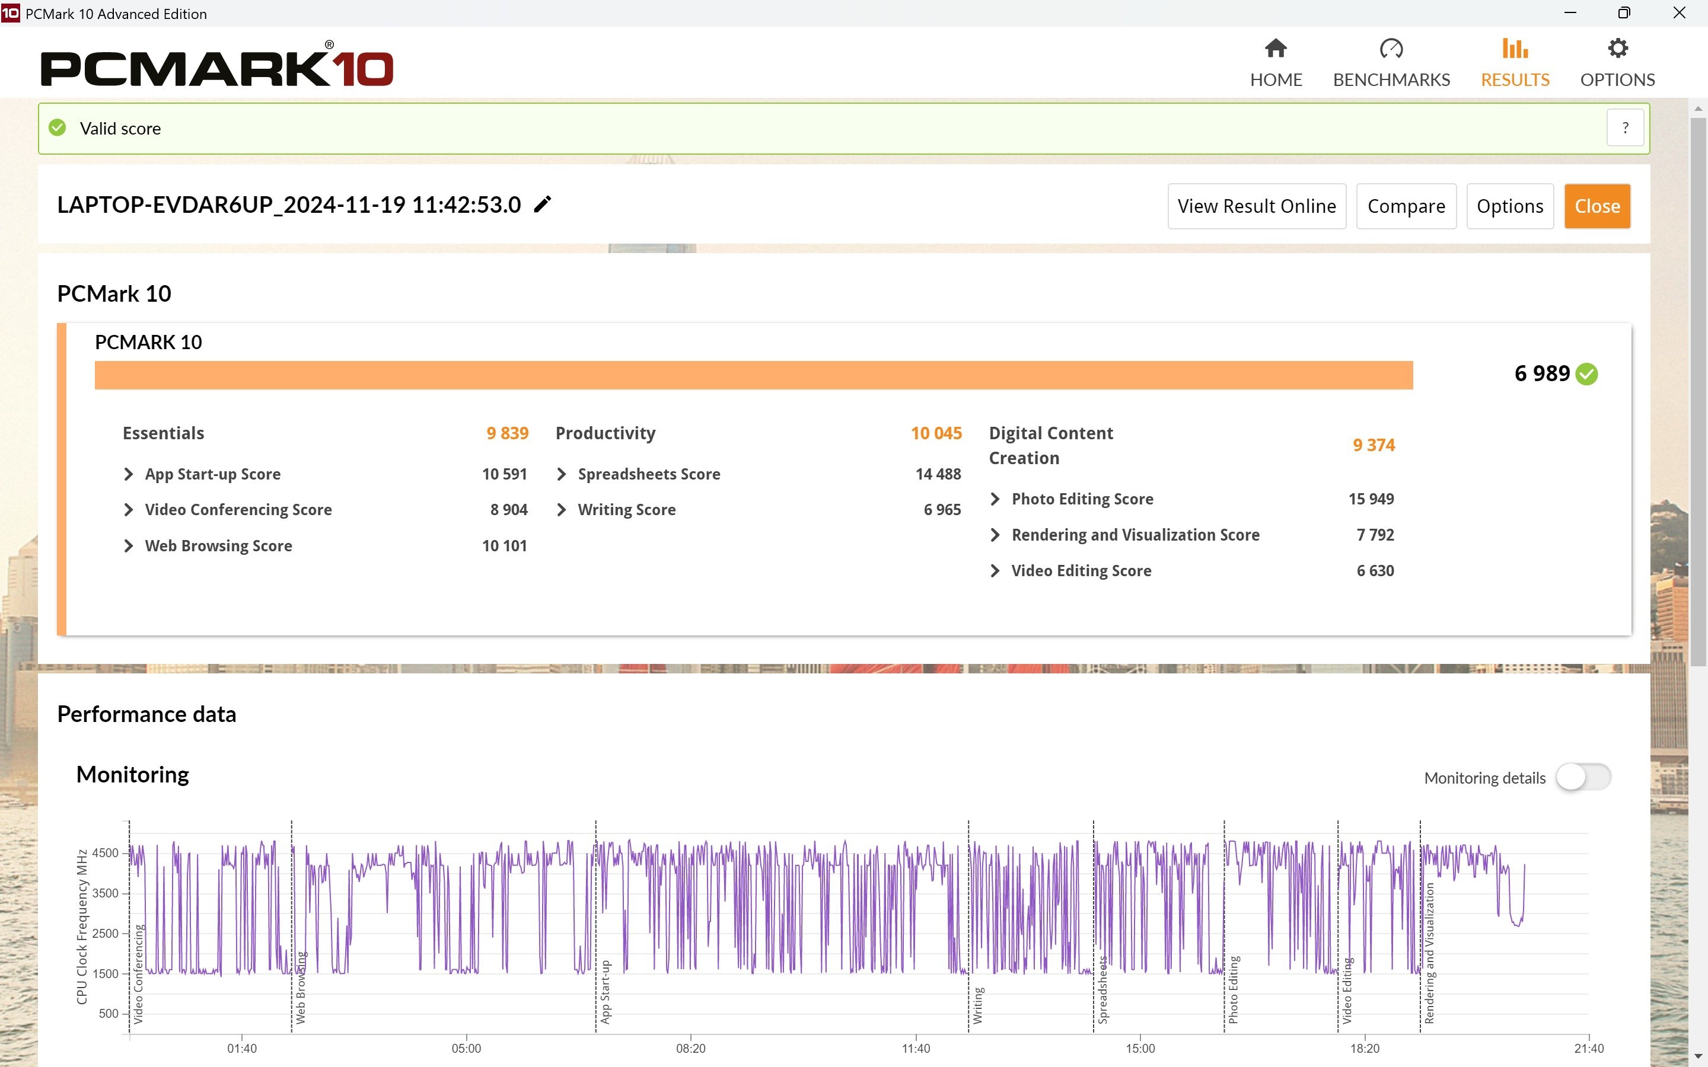Expand Video Conferencing Score row

pyautogui.click(x=129, y=510)
